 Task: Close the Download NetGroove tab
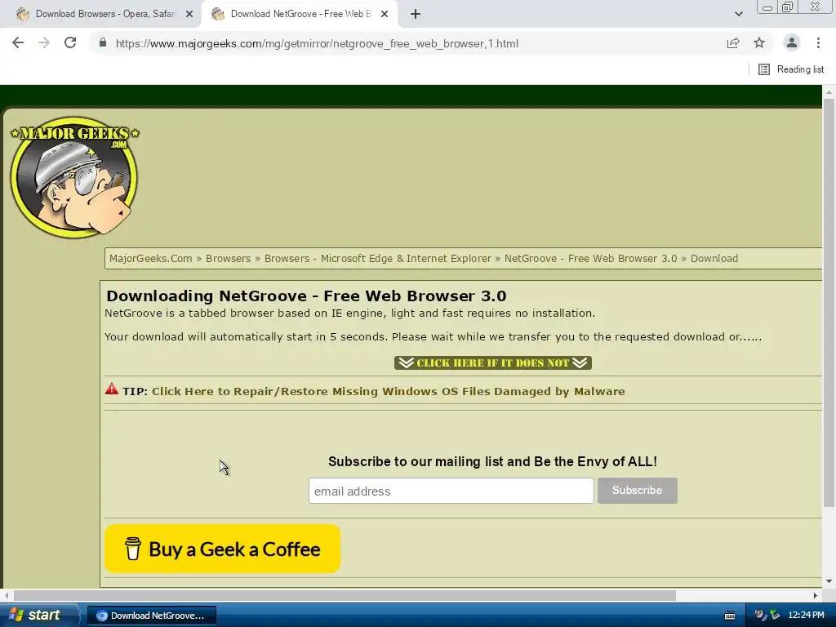(x=385, y=15)
